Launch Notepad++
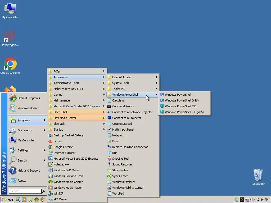 point(77,164)
